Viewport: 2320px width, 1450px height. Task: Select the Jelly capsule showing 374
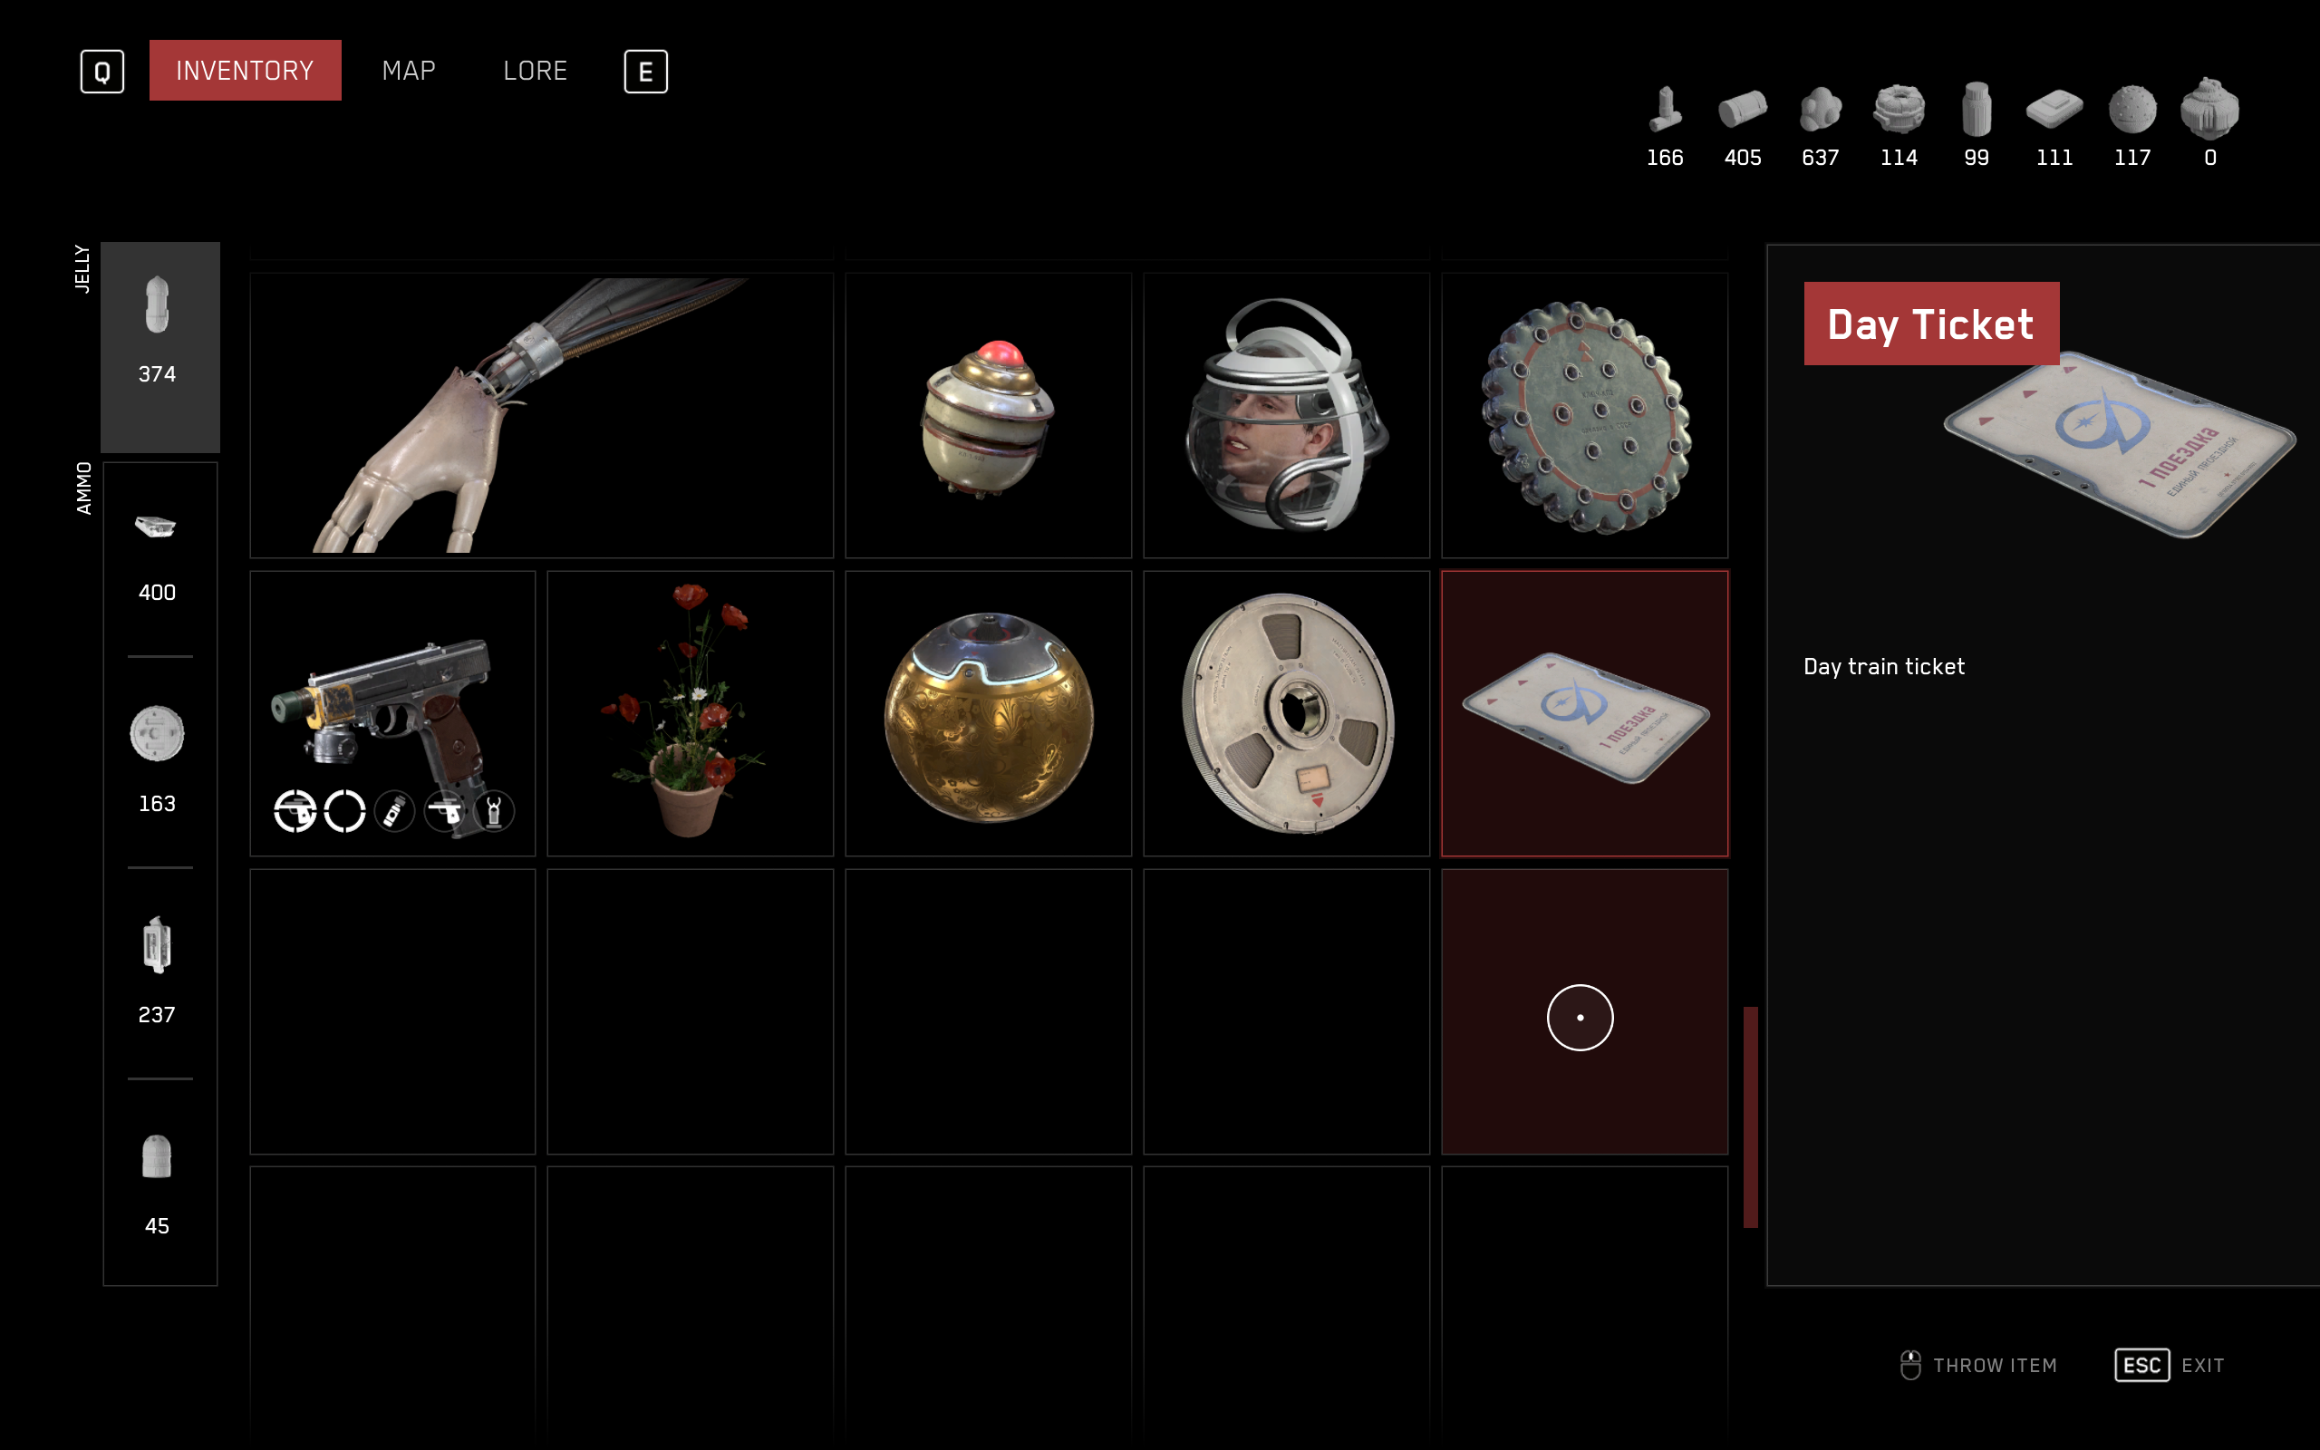(160, 347)
